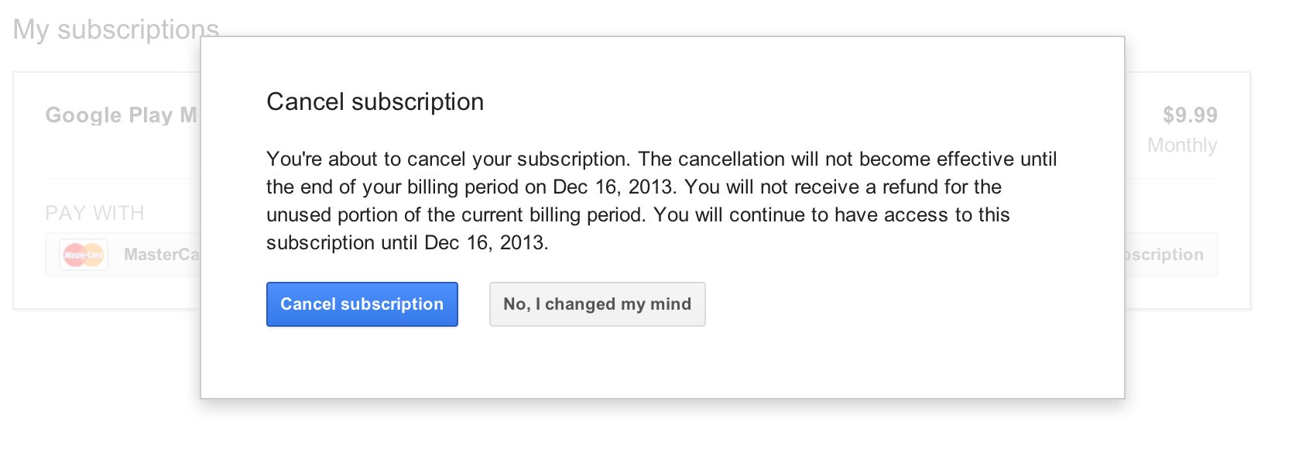
Task: Click the MasterCard logo icon
Action: click(x=84, y=254)
